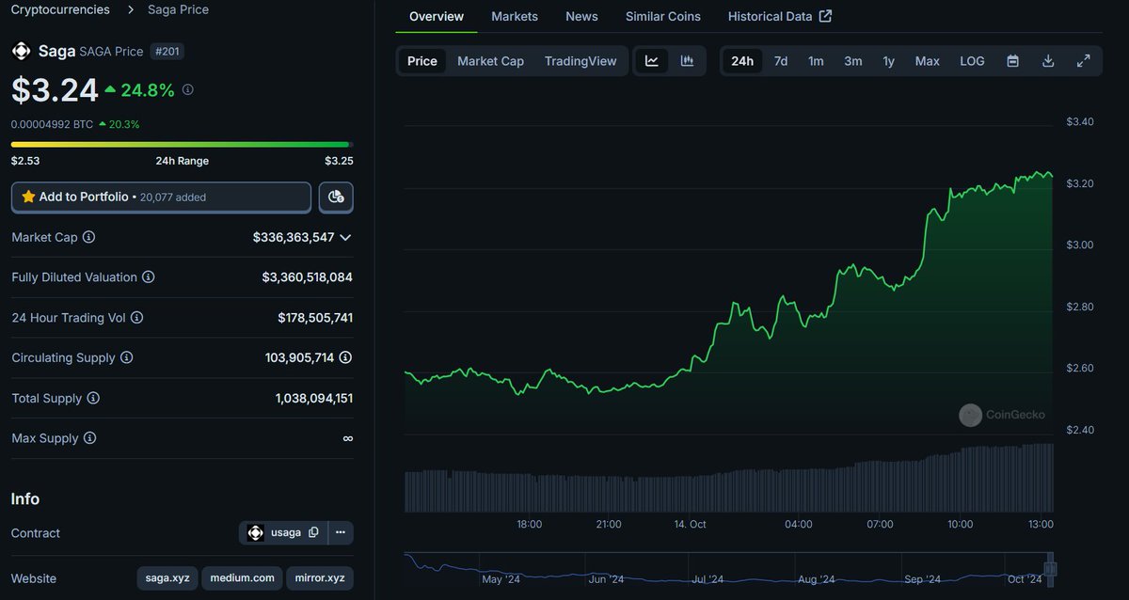The image size is (1129, 600).
Task: Expand chart to fullscreen with expand icon
Action: (1083, 60)
